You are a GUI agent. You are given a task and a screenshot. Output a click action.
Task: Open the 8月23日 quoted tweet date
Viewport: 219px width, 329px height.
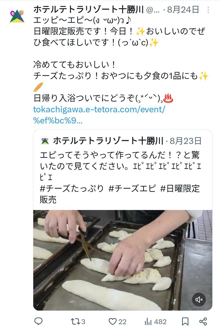[x=186, y=141]
